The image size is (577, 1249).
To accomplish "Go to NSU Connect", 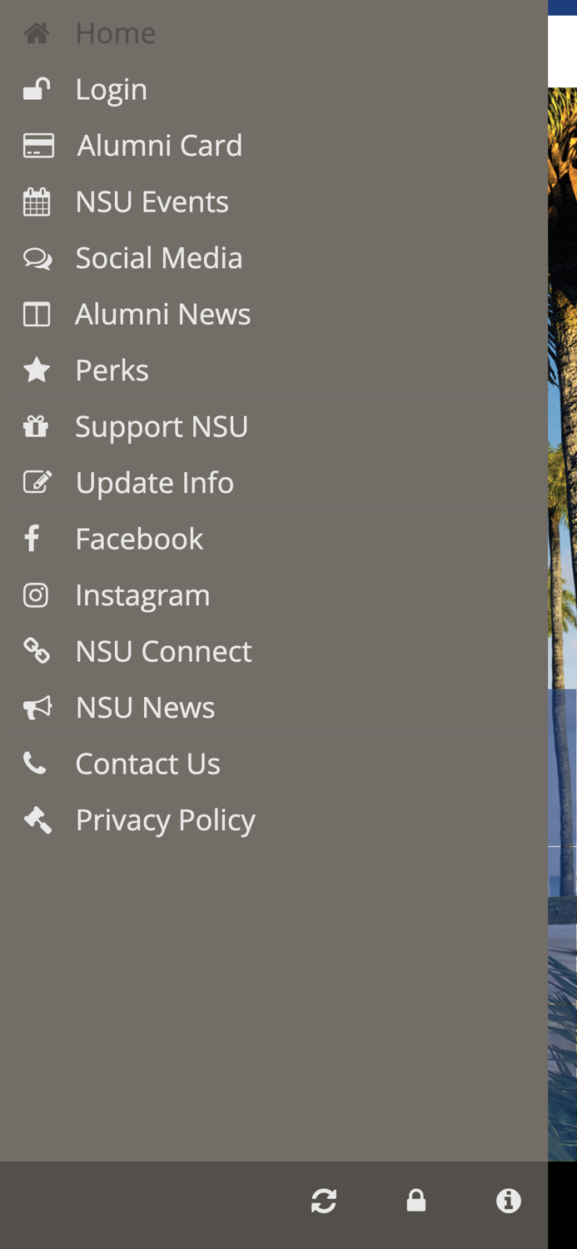I will (164, 650).
